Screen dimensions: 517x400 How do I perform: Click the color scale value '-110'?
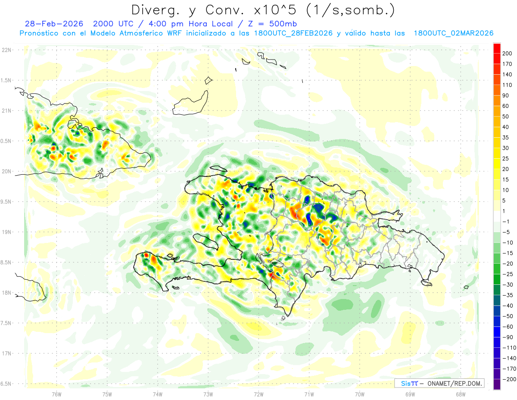509,348
